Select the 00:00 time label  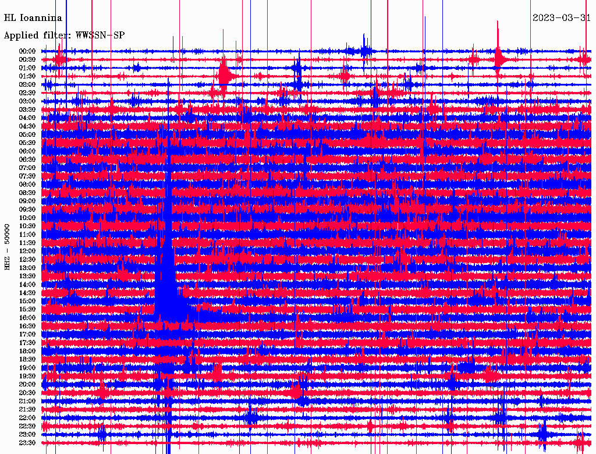27,51
